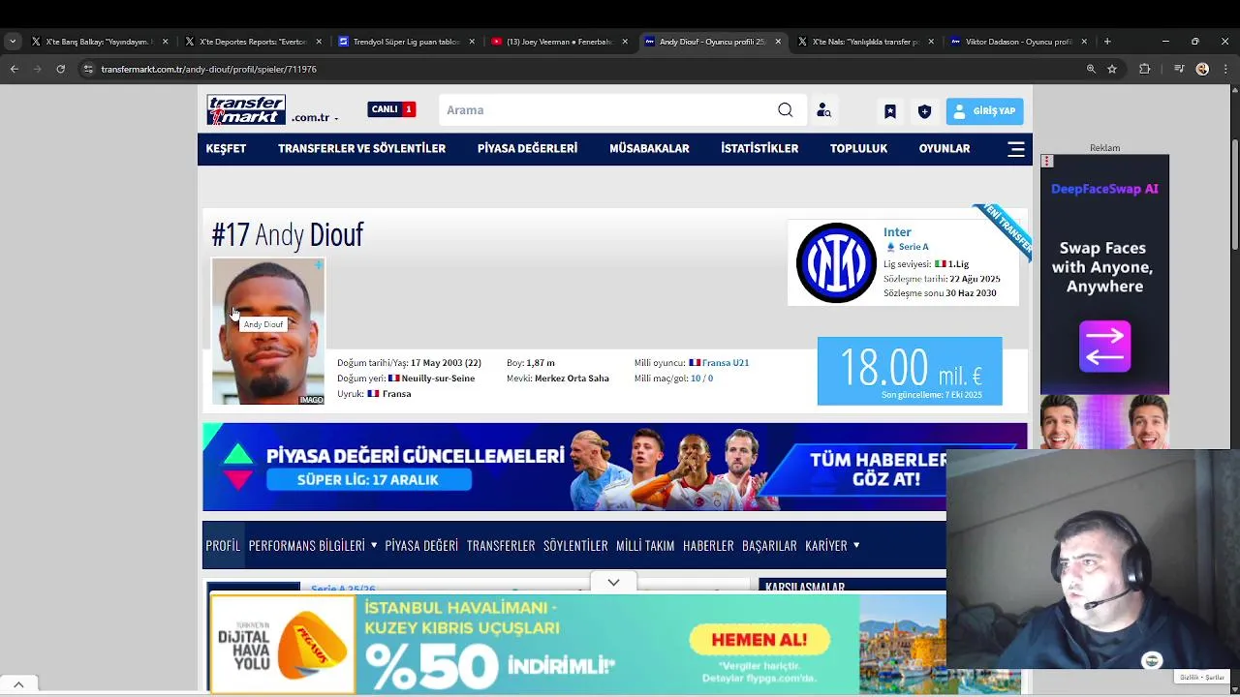
Task: Click the address bar URL
Action: 208,69
